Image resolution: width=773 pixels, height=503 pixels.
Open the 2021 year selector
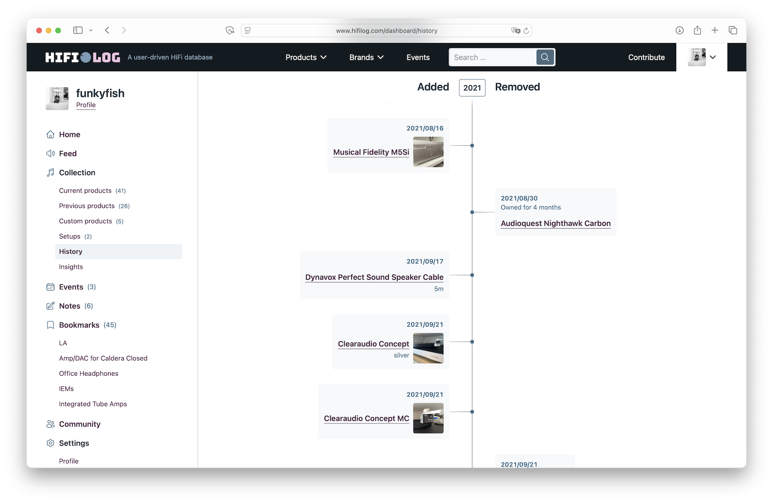point(472,88)
